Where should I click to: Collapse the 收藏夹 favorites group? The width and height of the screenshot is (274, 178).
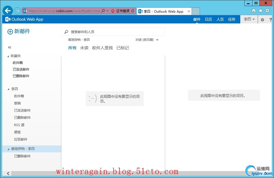8,56
